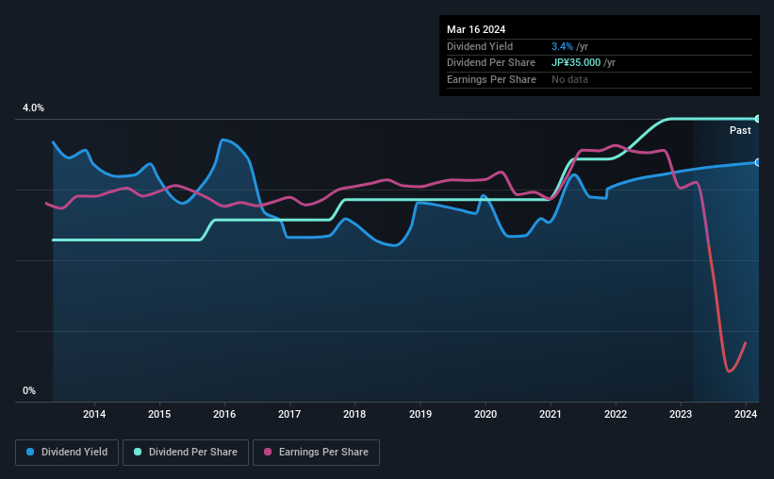Click the 2018 x-axis label
The image size is (774, 479).
tap(354, 414)
